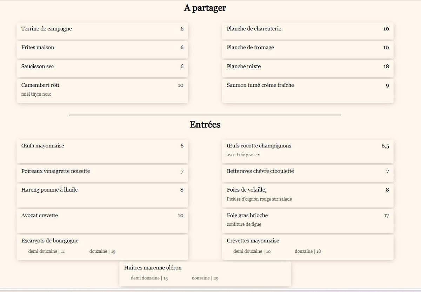Select Œufs cocotte champignons item

pos(307,151)
